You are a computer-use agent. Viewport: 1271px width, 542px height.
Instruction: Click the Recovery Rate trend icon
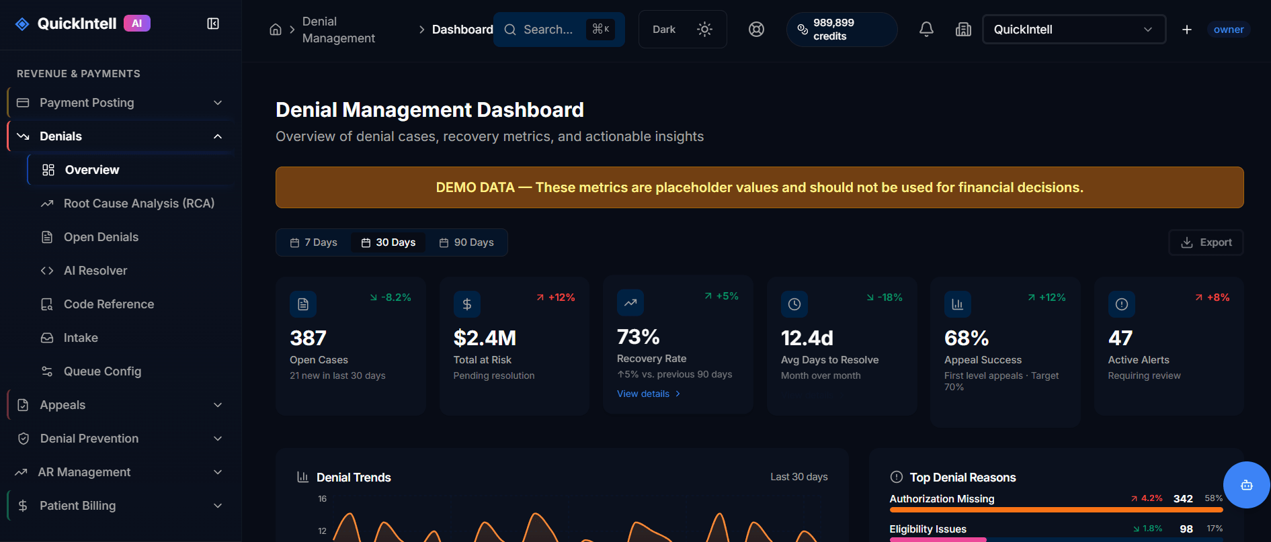(630, 303)
